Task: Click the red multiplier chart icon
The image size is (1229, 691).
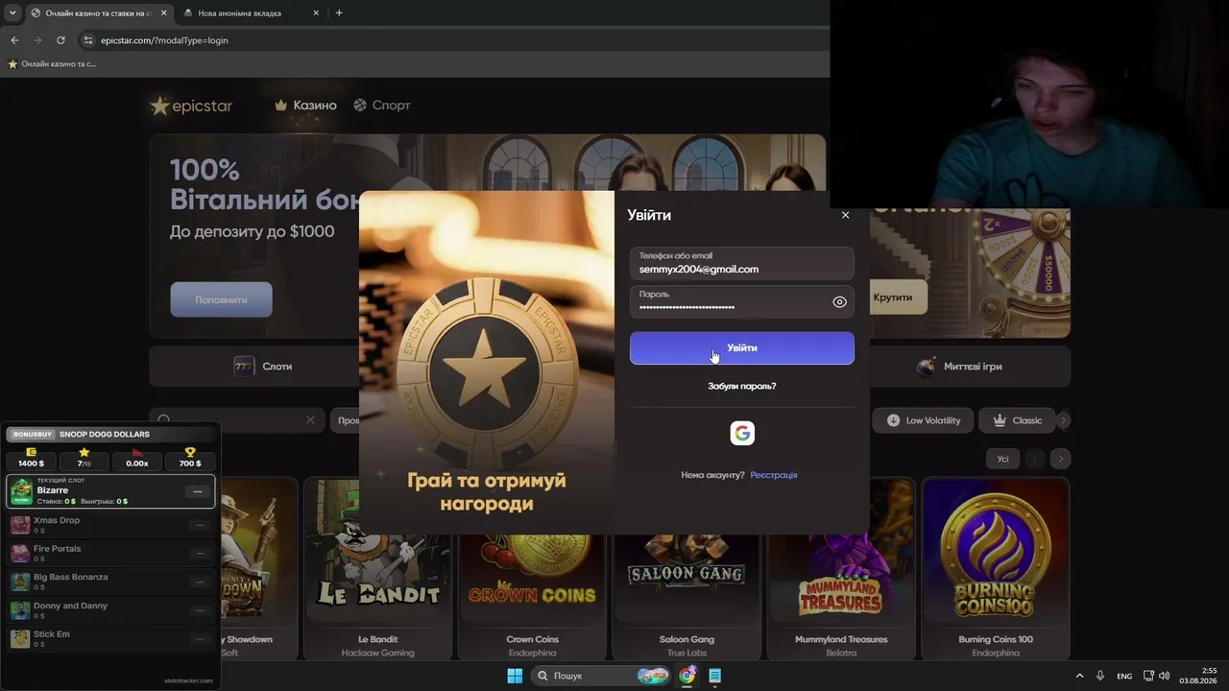Action: pos(137,452)
